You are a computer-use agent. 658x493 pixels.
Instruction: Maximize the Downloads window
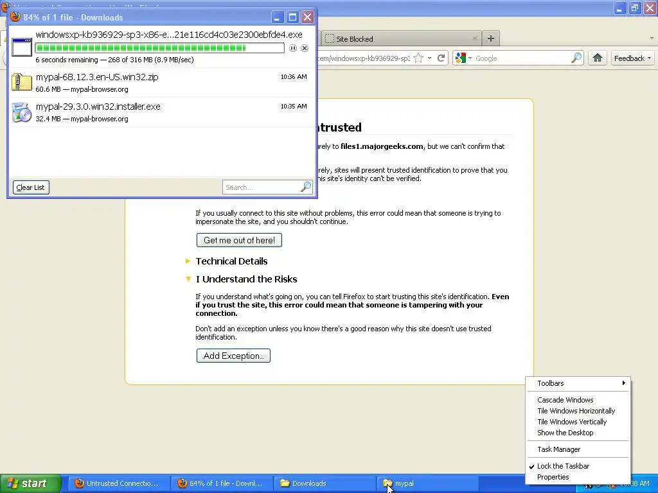coord(292,17)
